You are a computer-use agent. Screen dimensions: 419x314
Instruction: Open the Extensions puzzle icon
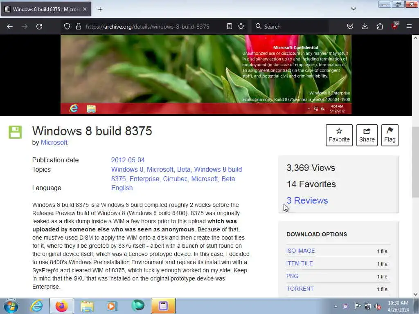click(x=380, y=26)
